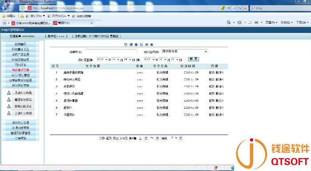
Task: Click the 上一页 pagination link
Action: [x=143, y=138]
